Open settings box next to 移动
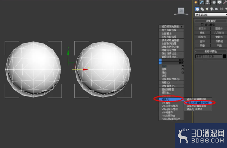This screenshot has height=148, width=227. click(182, 66)
